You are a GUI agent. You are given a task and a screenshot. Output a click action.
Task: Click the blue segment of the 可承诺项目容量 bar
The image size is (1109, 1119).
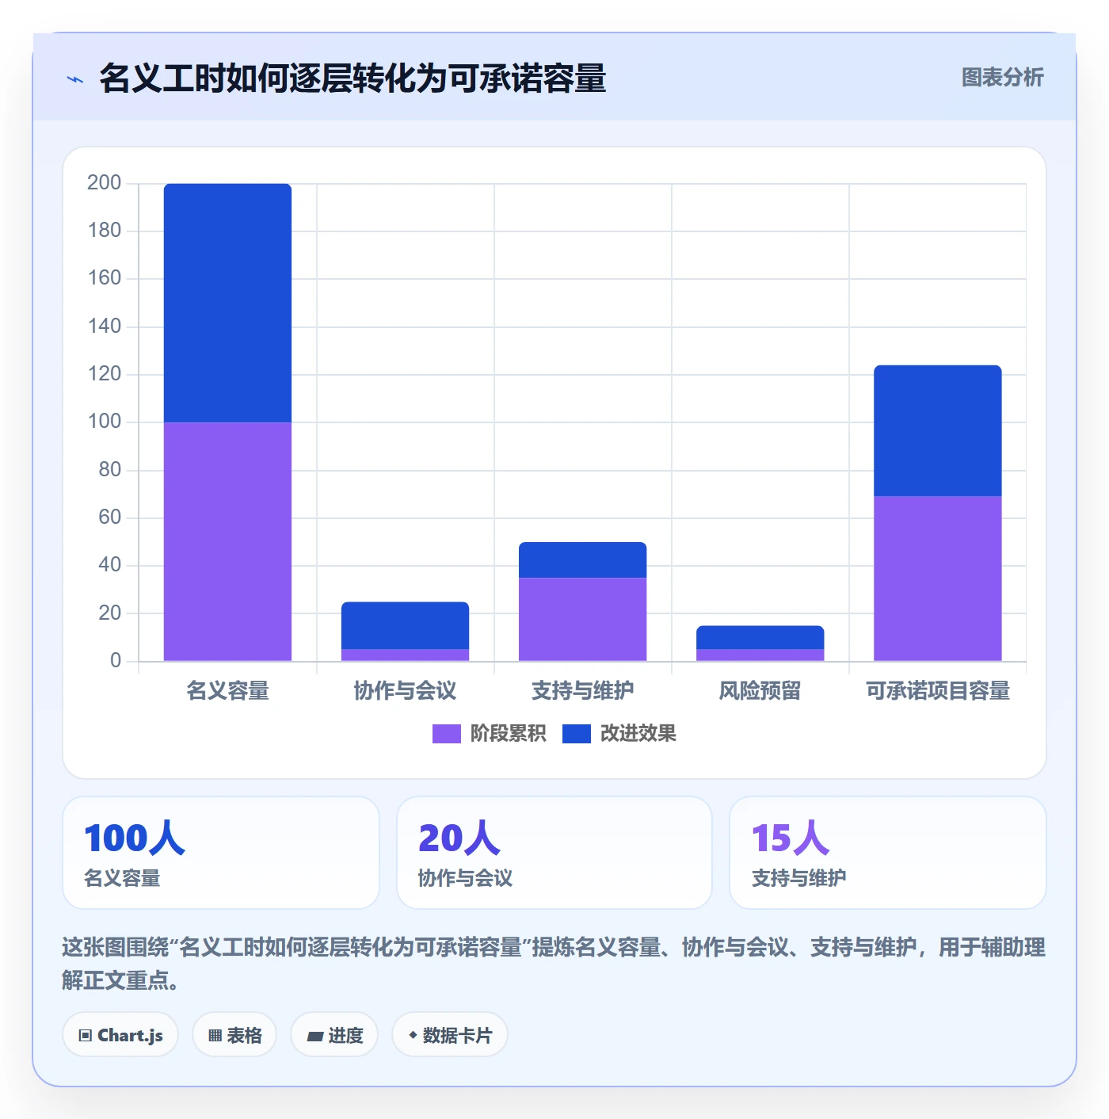click(x=937, y=430)
